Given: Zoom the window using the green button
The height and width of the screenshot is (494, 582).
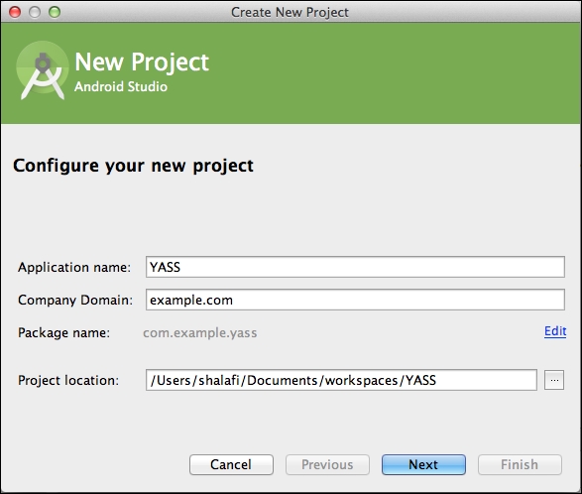Looking at the screenshot, I should point(55,12).
